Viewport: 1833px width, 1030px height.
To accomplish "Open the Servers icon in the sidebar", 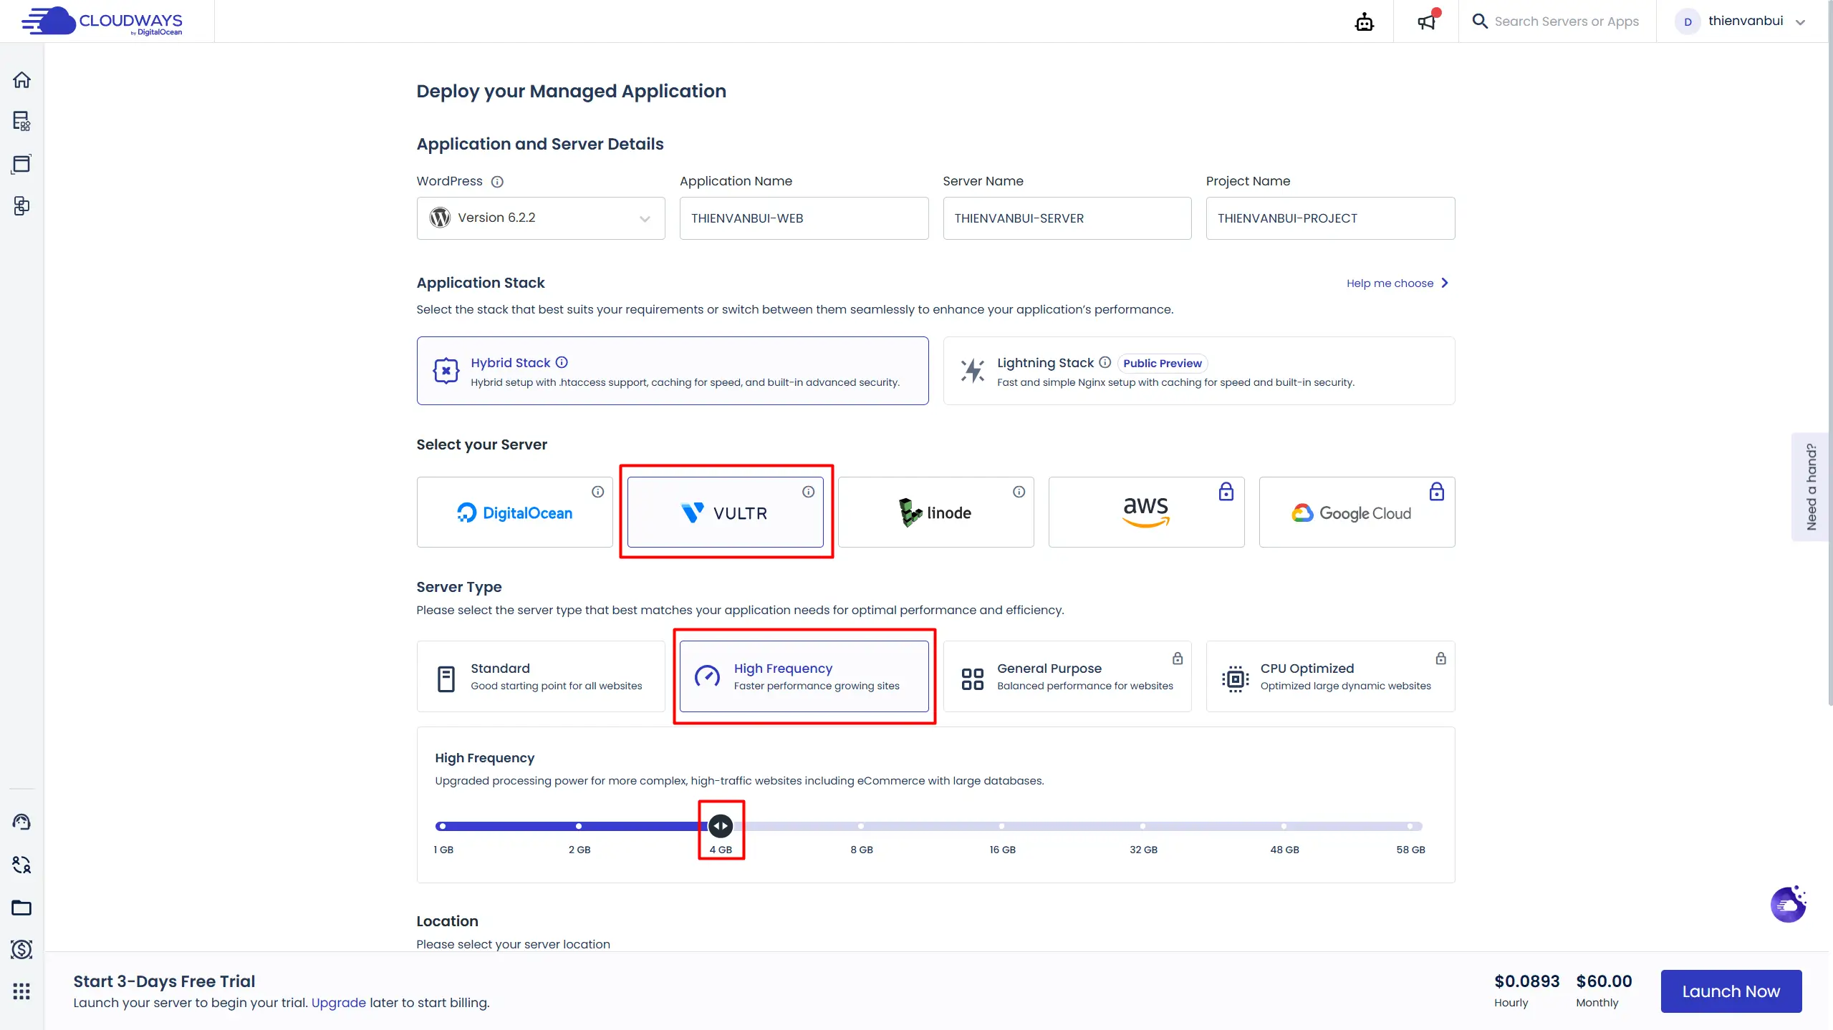I will coord(21,121).
